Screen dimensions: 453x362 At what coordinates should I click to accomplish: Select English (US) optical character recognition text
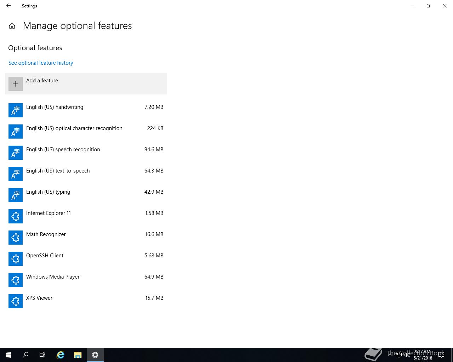point(74,128)
